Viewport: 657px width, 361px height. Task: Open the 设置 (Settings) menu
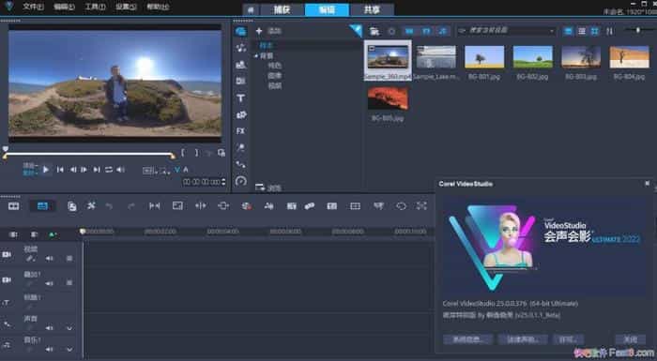point(126,7)
